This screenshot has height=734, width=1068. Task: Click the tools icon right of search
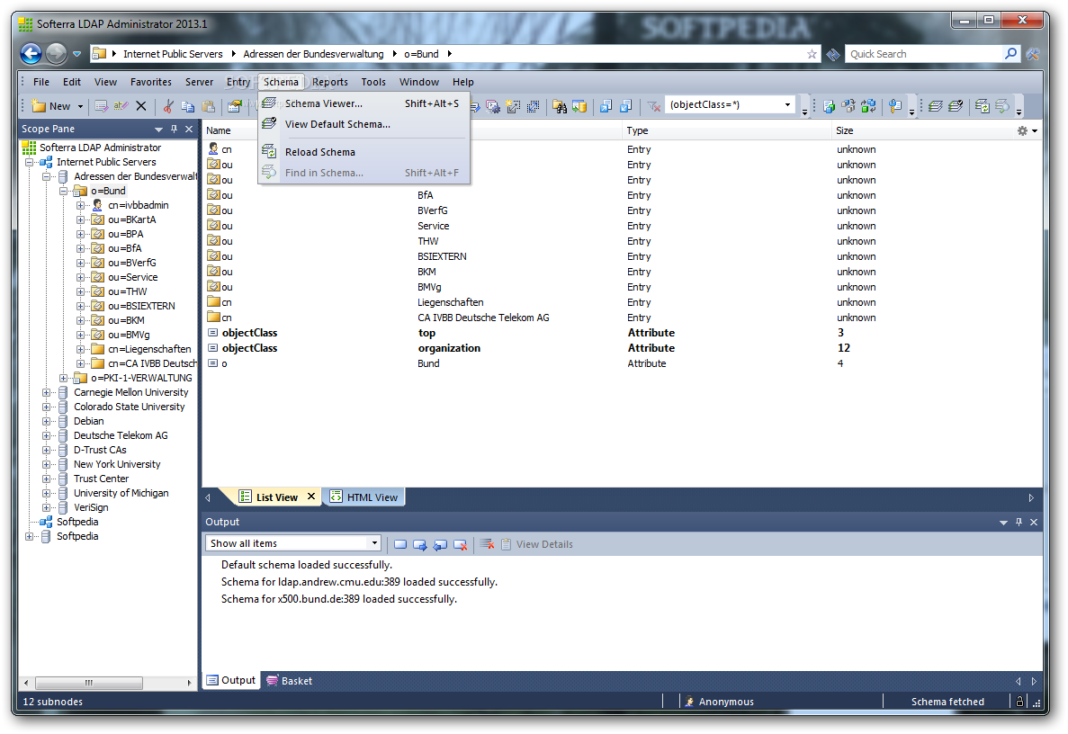pos(1033,54)
